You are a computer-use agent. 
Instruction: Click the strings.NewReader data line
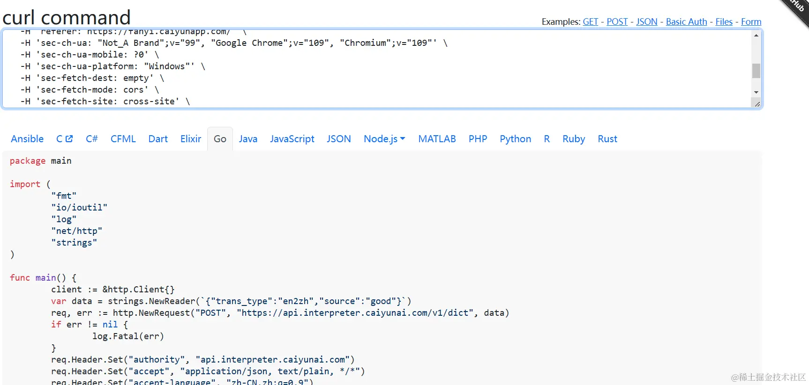[x=231, y=301]
